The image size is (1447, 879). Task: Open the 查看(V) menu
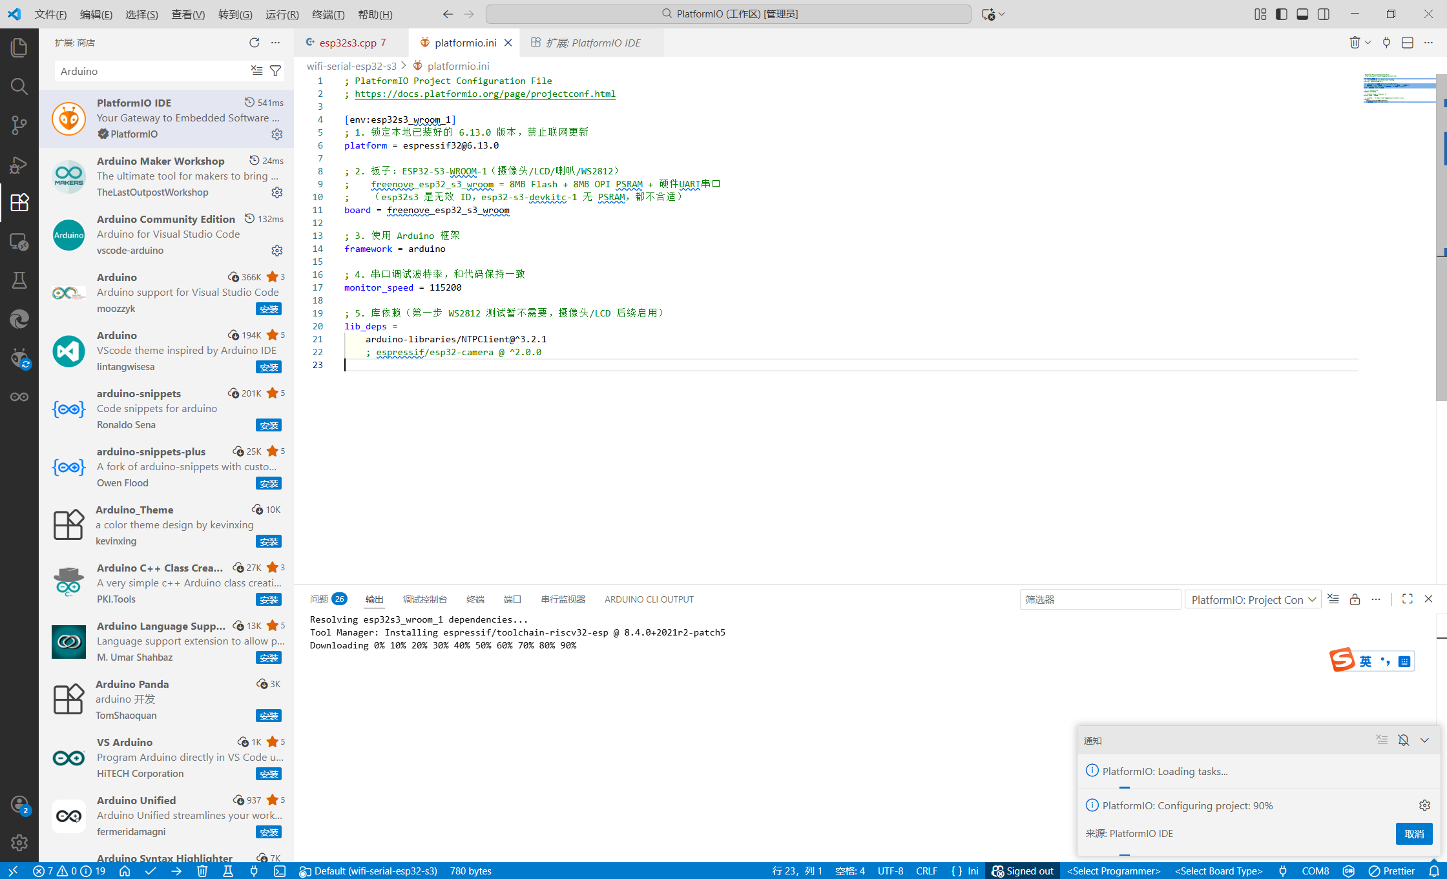pyautogui.click(x=188, y=14)
